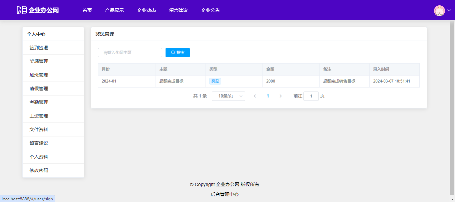Focus the 请输入奖惩主题 search field

click(130, 53)
